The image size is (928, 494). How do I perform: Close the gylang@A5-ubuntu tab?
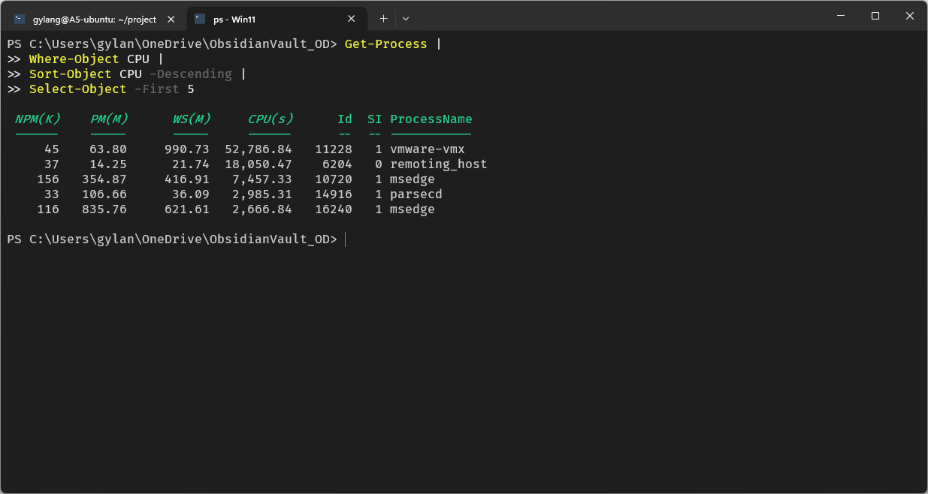coord(171,19)
